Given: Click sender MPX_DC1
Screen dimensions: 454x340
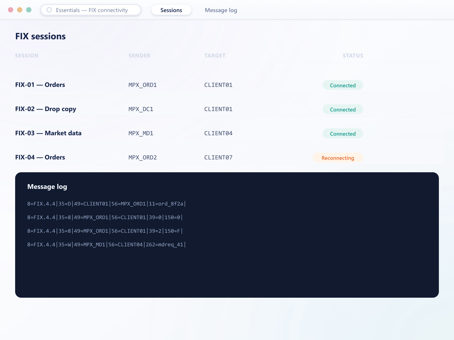Looking at the screenshot, I should [x=141, y=109].
